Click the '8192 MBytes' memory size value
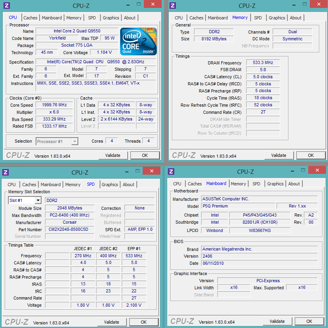Image resolution: width=328 pixels, height=328 pixels. point(214,39)
